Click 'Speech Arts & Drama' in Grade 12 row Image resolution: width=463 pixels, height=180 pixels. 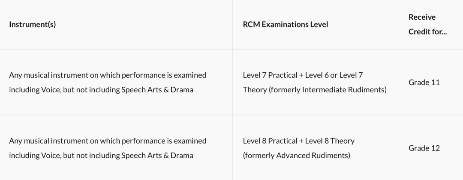pos(157,155)
